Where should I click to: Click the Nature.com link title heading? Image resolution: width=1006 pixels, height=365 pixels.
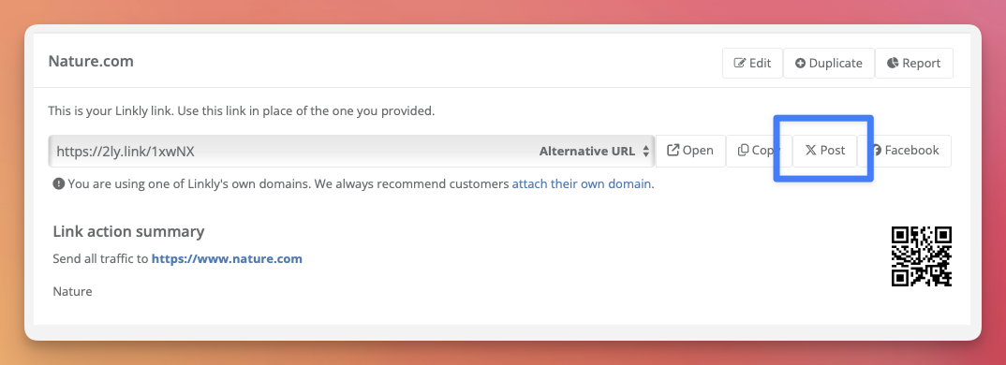(x=91, y=62)
